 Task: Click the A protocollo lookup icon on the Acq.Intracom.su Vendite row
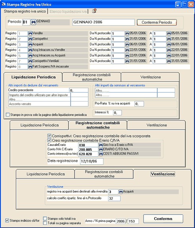169,50
